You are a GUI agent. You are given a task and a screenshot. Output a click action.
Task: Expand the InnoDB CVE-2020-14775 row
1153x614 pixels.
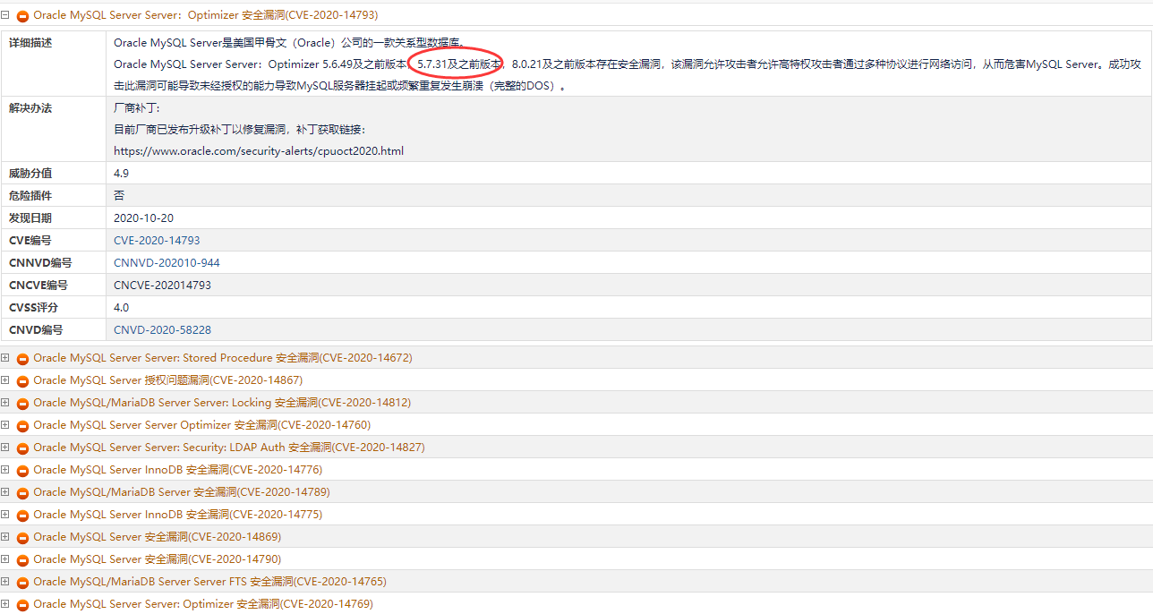pos(5,515)
